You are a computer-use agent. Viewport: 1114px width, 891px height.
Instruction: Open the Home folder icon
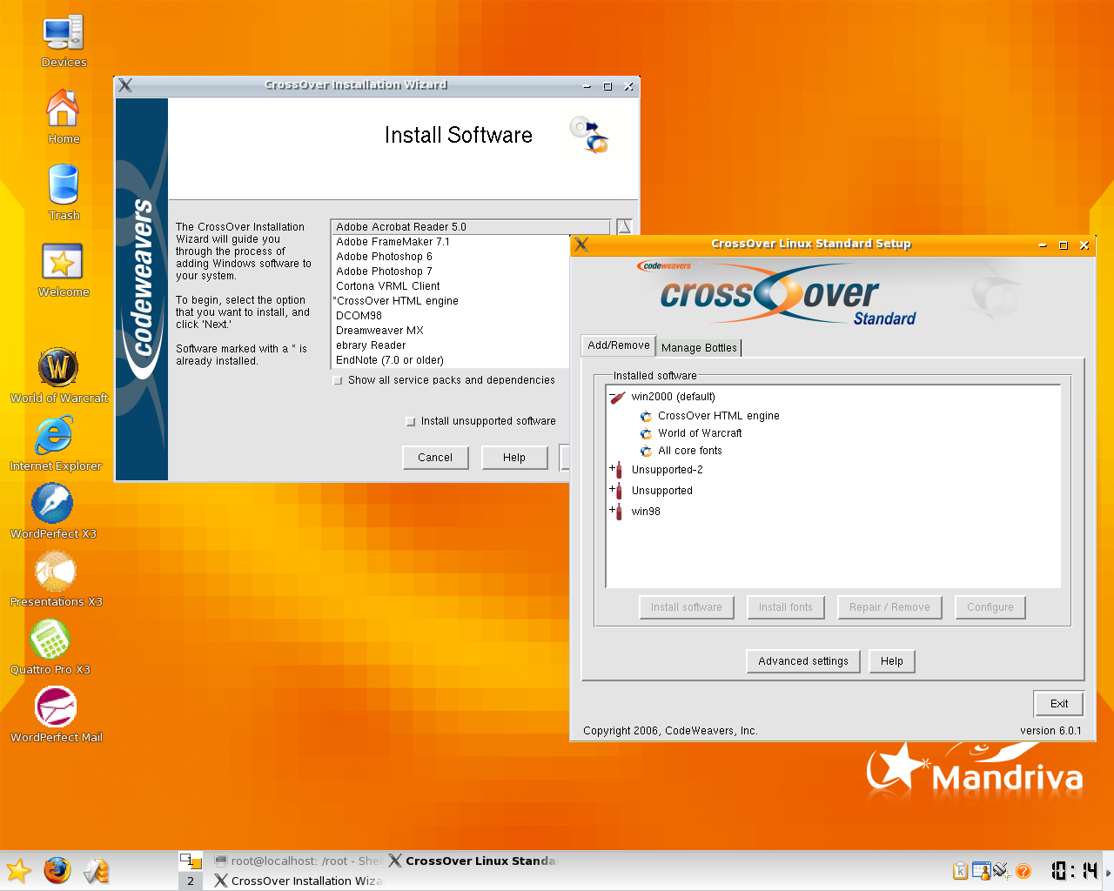point(64,109)
